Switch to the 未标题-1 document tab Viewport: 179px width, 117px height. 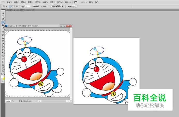tap(19, 10)
